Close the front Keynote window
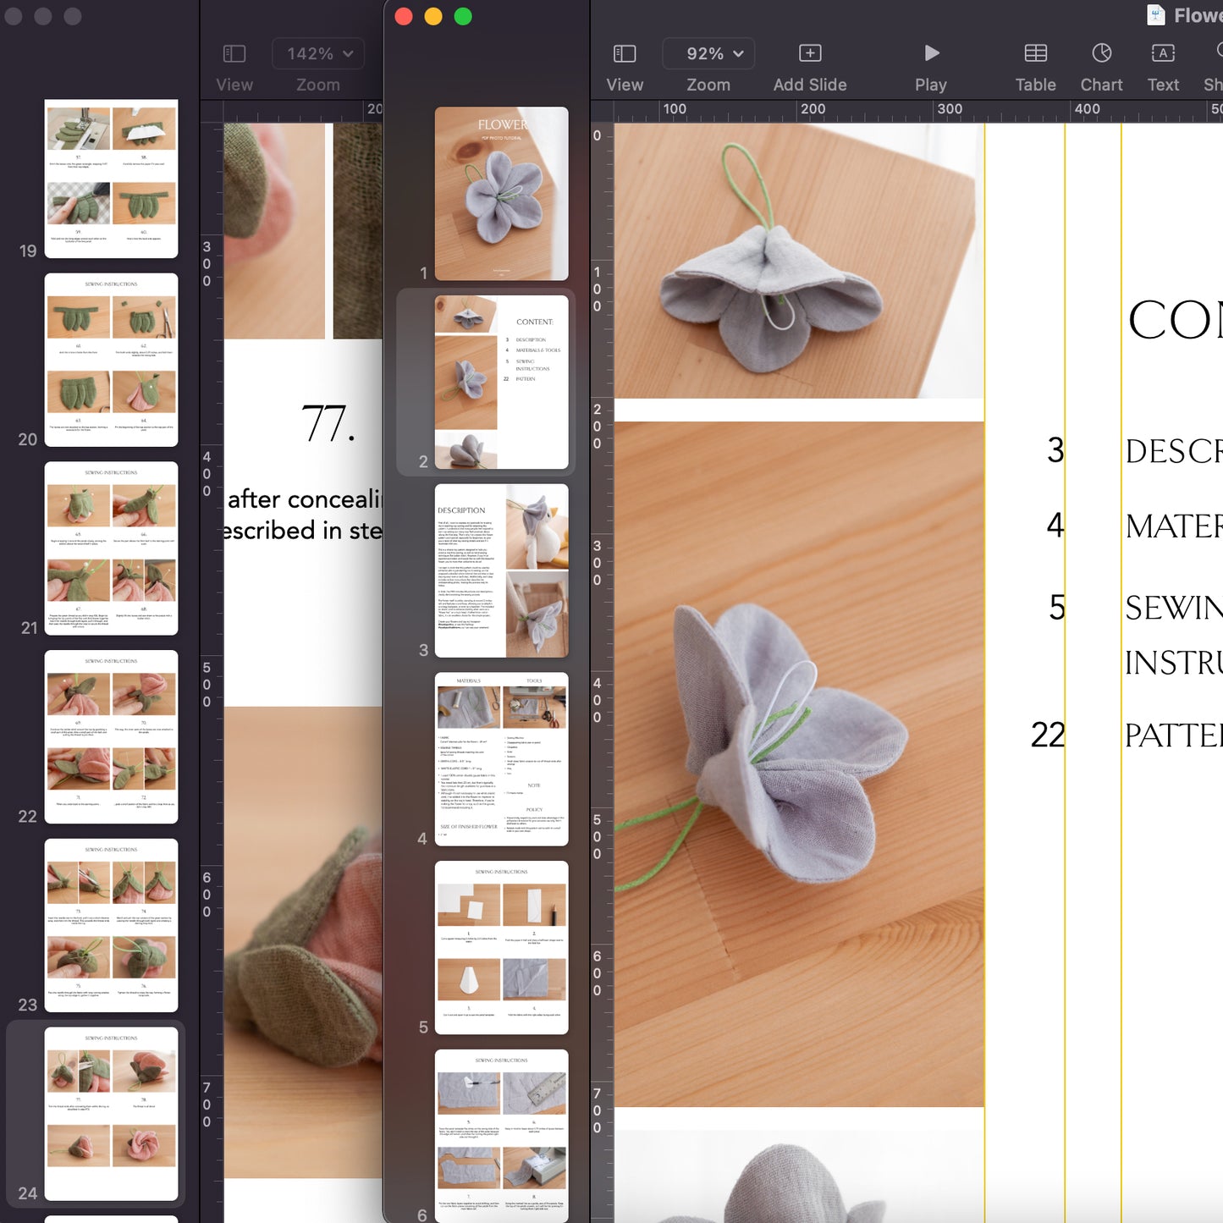 404,16
